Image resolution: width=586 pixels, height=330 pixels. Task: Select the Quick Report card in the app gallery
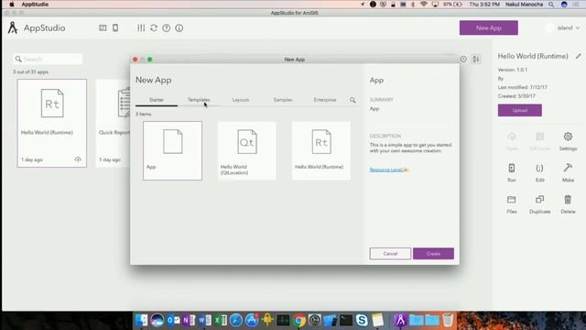[x=114, y=123]
